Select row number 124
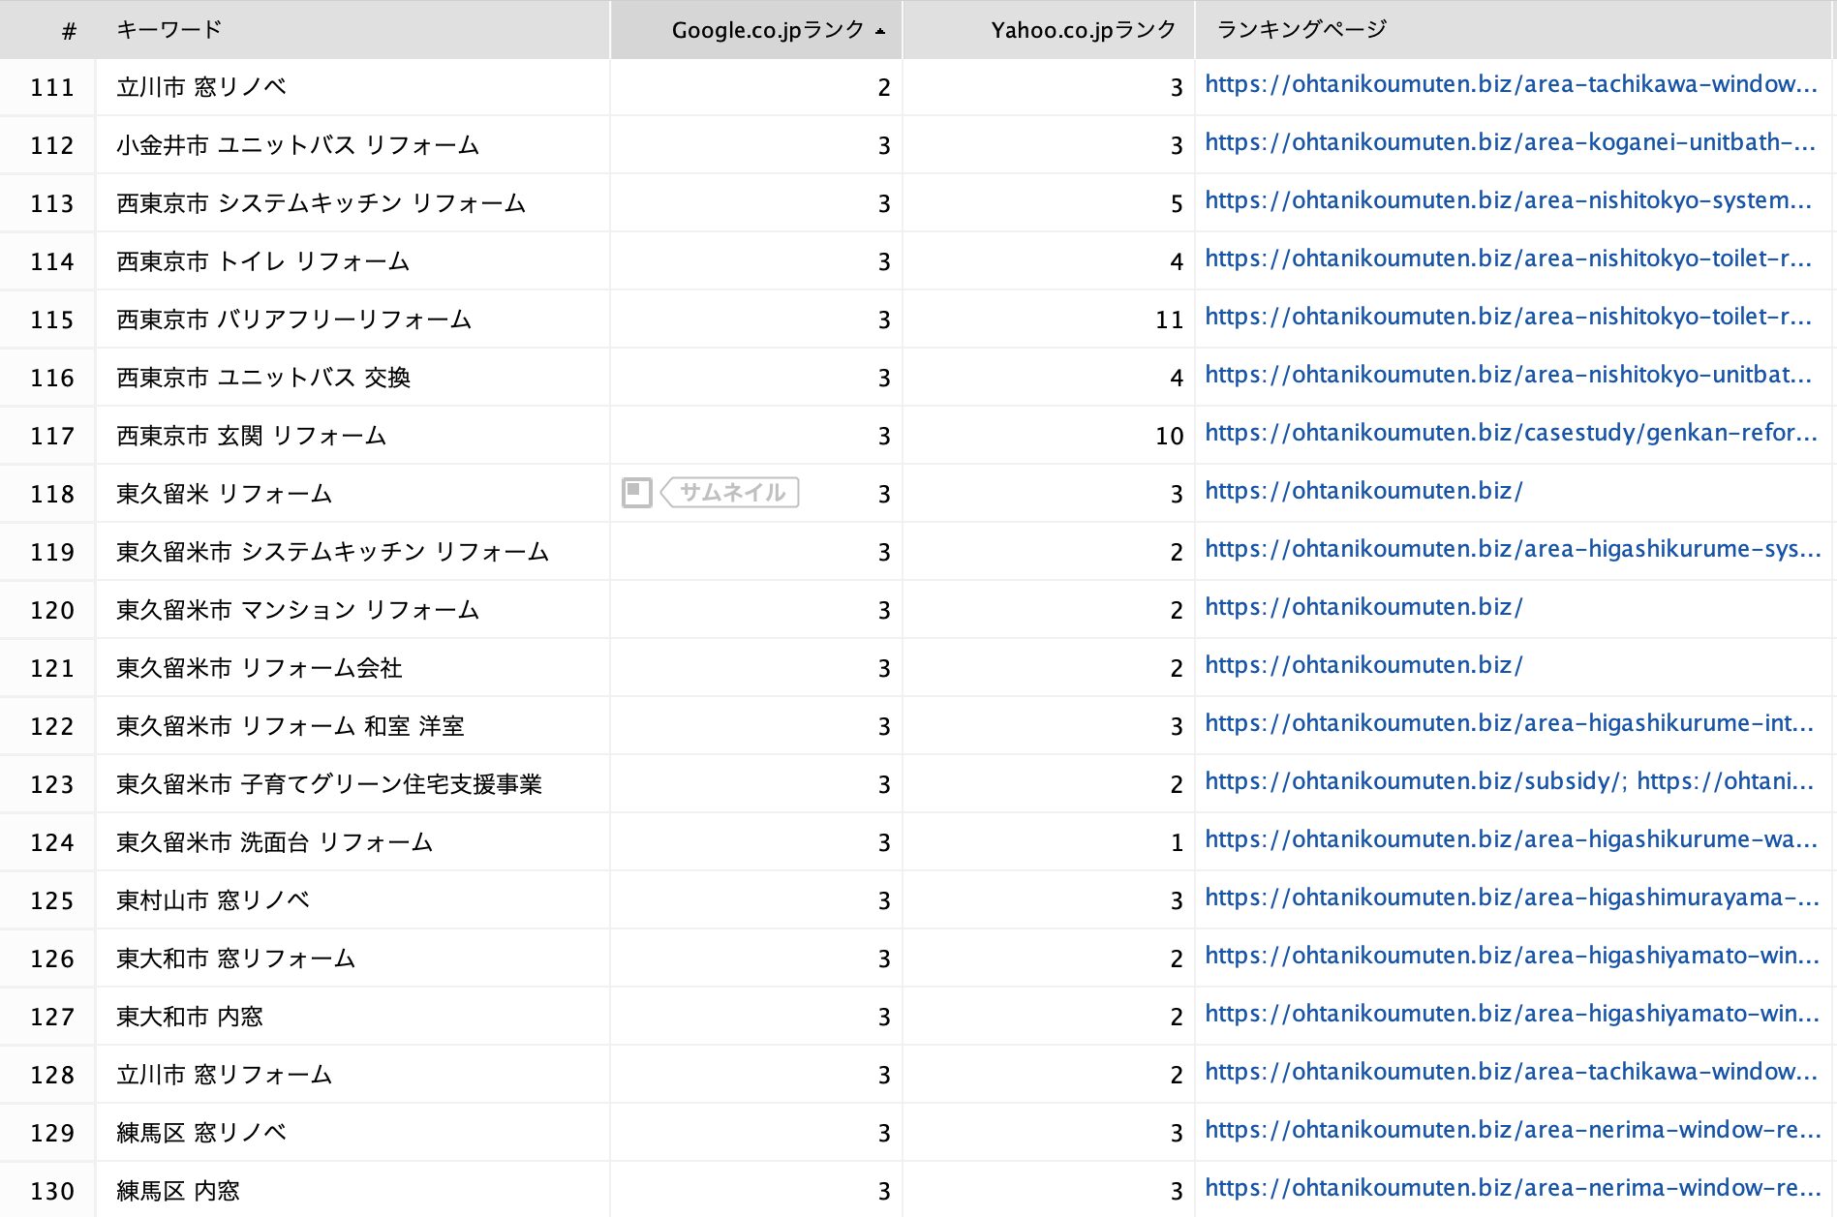The image size is (1837, 1217). 52,842
